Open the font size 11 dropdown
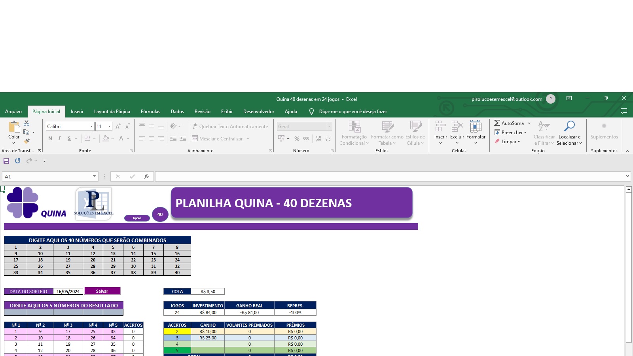Image resolution: width=633 pixels, height=356 pixels. coord(110,127)
